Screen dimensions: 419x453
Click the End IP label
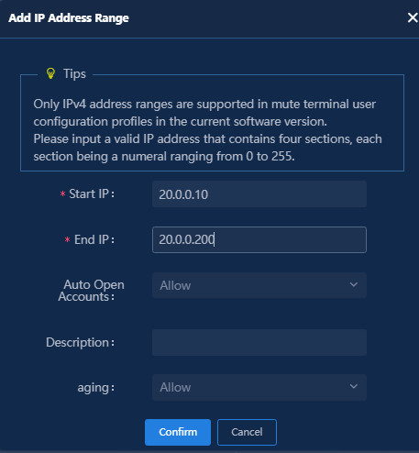point(94,239)
